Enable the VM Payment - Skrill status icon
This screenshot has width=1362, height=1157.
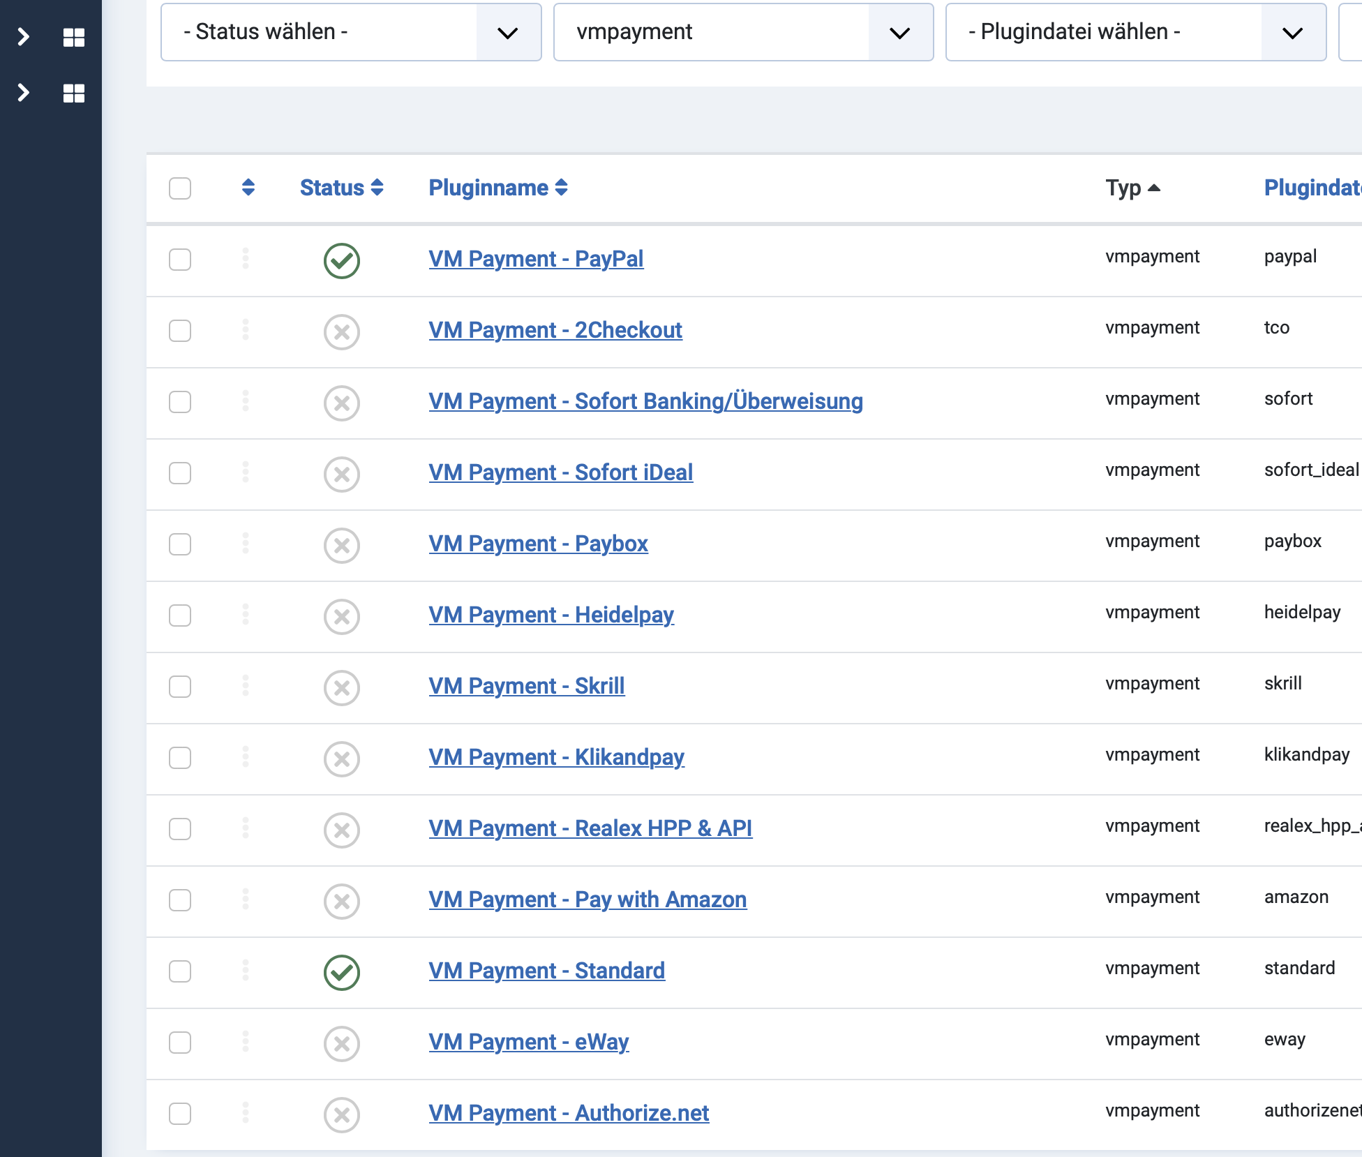341,687
